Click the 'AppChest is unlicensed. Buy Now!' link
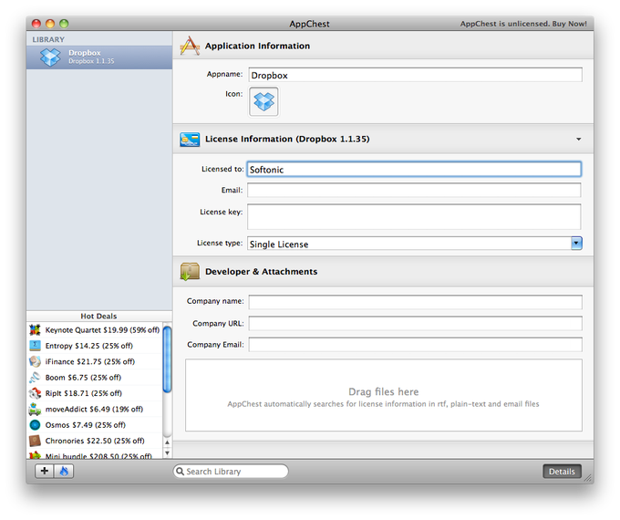The width and height of the screenshot is (620, 520). tap(523, 24)
